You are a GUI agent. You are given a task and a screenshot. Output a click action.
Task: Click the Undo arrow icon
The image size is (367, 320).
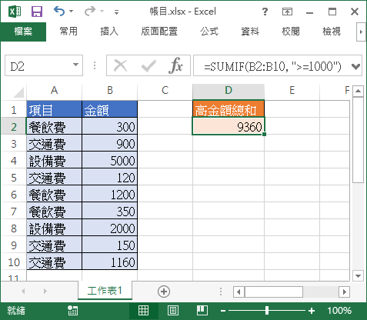click(x=59, y=12)
